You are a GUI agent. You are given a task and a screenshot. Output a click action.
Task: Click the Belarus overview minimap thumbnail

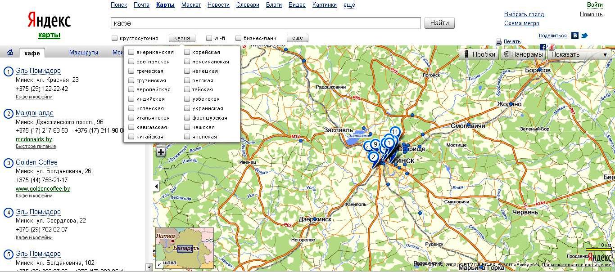click(x=185, y=248)
